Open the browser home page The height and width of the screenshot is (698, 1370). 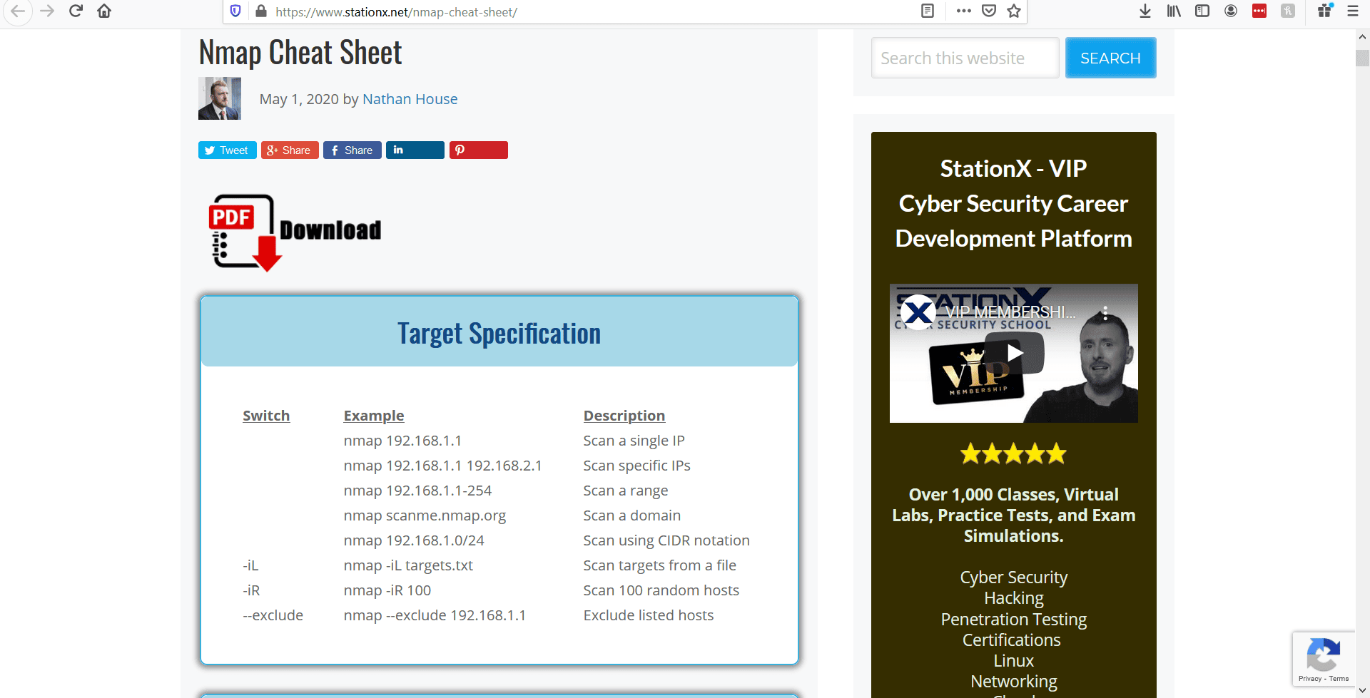pos(104,11)
